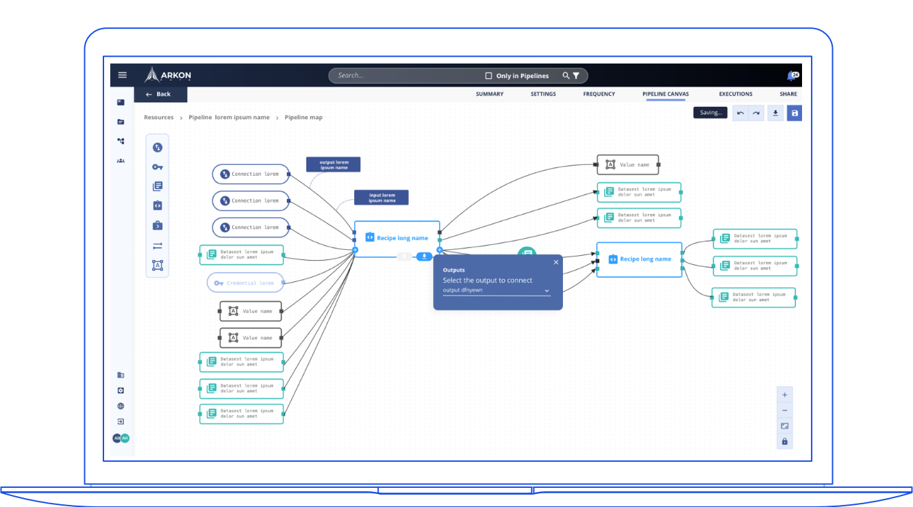Open the users group sidebar icon

121,161
